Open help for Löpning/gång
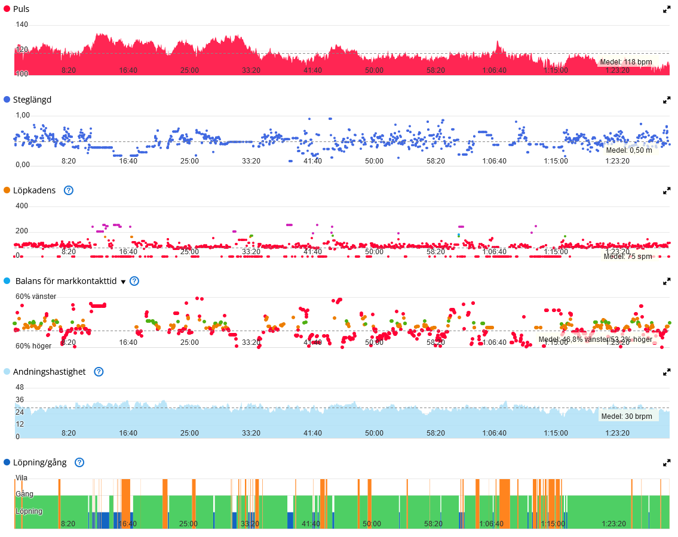The width and height of the screenshot is (678, 537). click(x=79, y=462)
